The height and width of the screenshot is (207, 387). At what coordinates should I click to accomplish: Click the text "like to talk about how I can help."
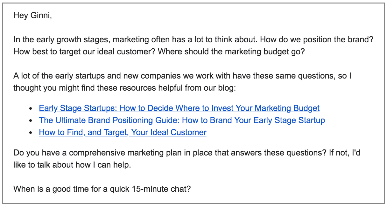click(72, 165)
